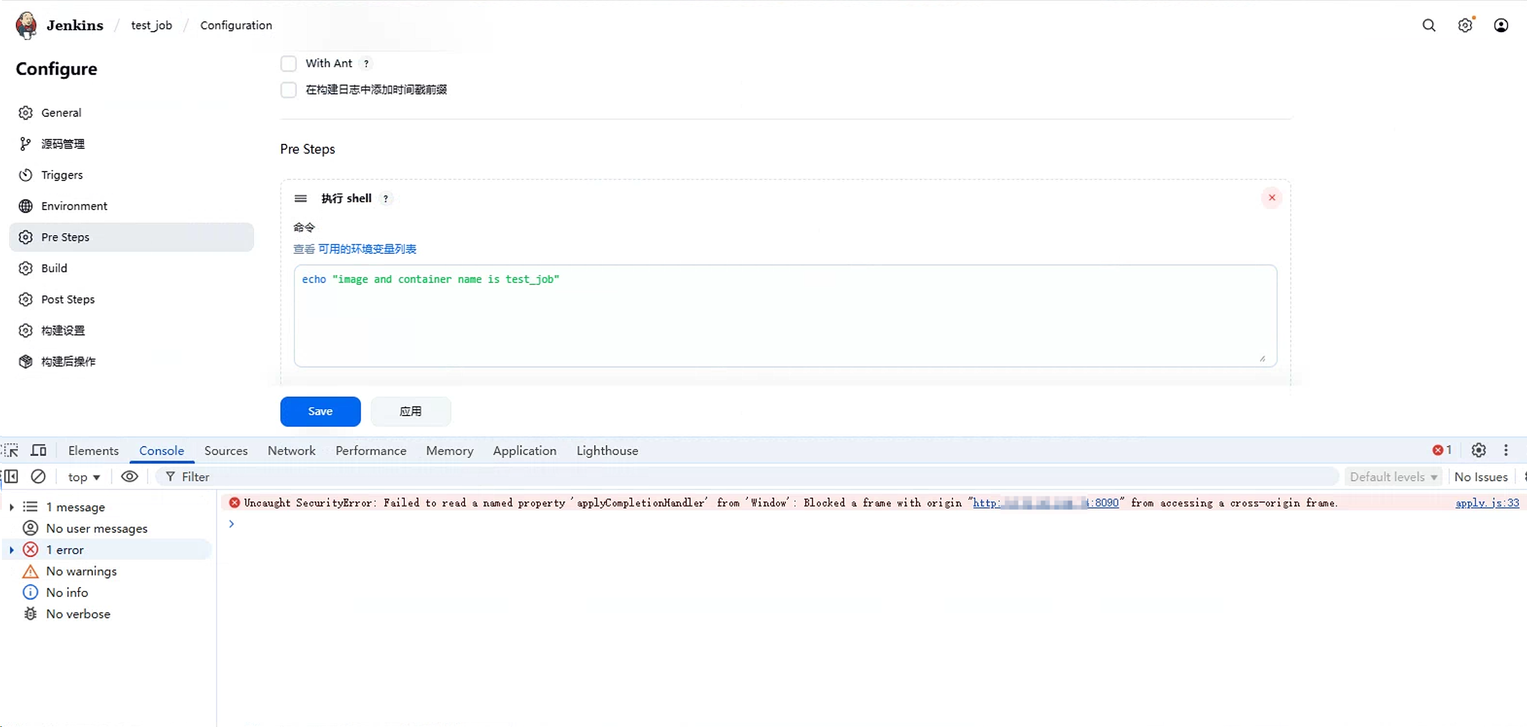Click the DevTools inspect element picker icon

11,450
